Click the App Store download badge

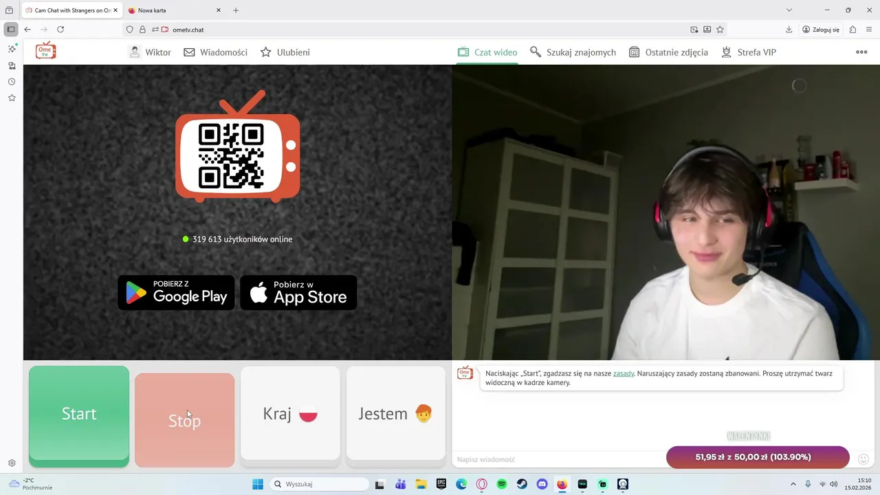click(x=298, y=293)
